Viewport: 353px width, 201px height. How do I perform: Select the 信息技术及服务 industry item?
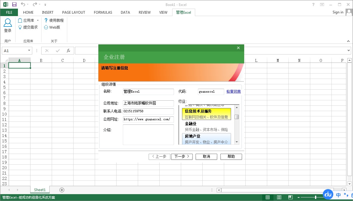(207, 114)
